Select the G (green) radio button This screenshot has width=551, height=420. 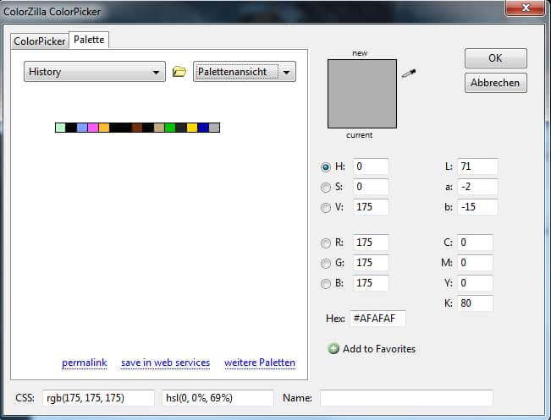point(326,263)
